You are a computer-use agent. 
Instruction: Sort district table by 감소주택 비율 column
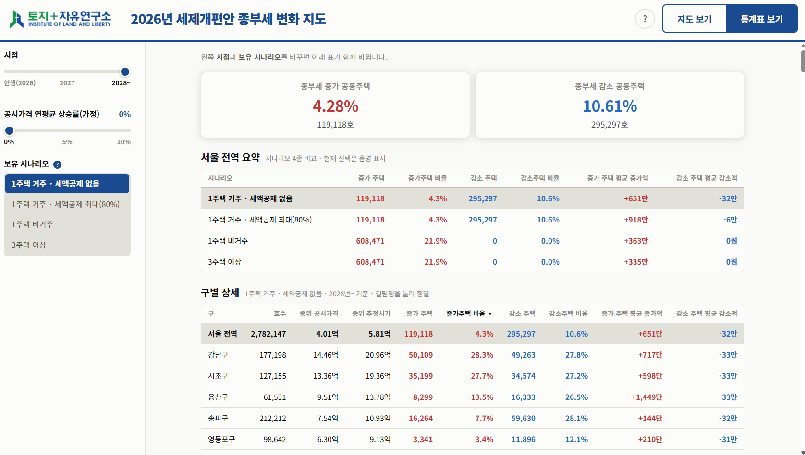click(569, 314)
